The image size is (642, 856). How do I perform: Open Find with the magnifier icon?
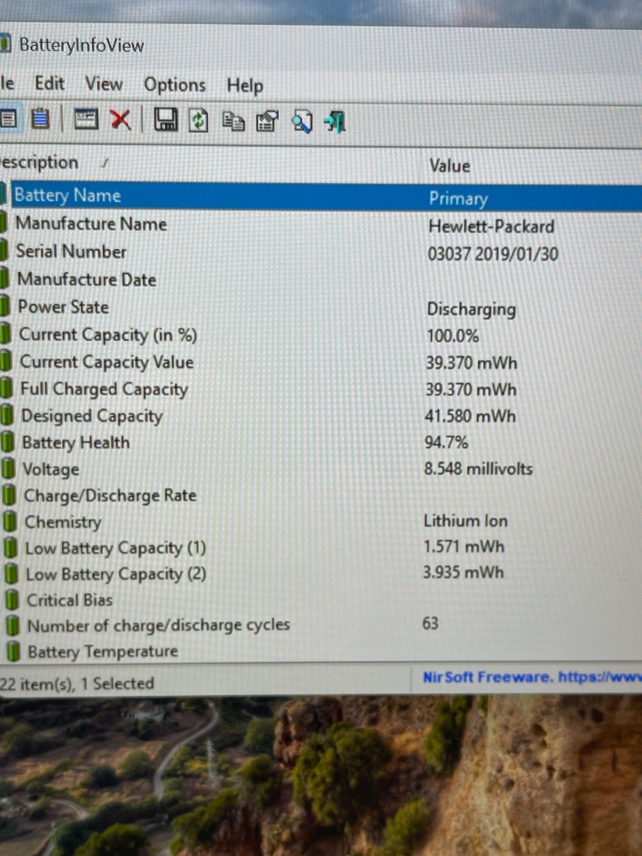point(302,122)
